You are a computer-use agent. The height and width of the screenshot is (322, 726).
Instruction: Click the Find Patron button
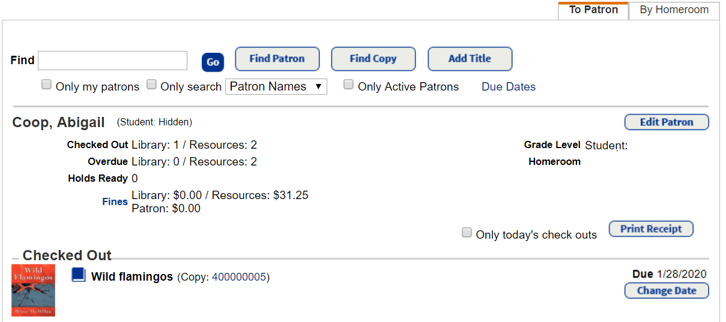277,59
